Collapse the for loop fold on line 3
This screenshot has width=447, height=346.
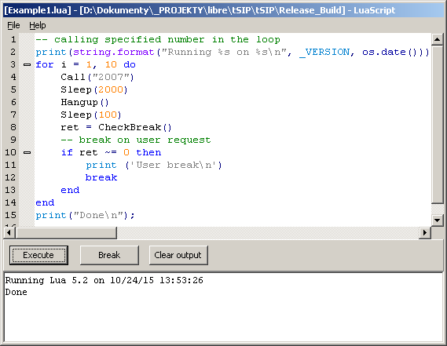pyautogui.click(x=27, y=64)
